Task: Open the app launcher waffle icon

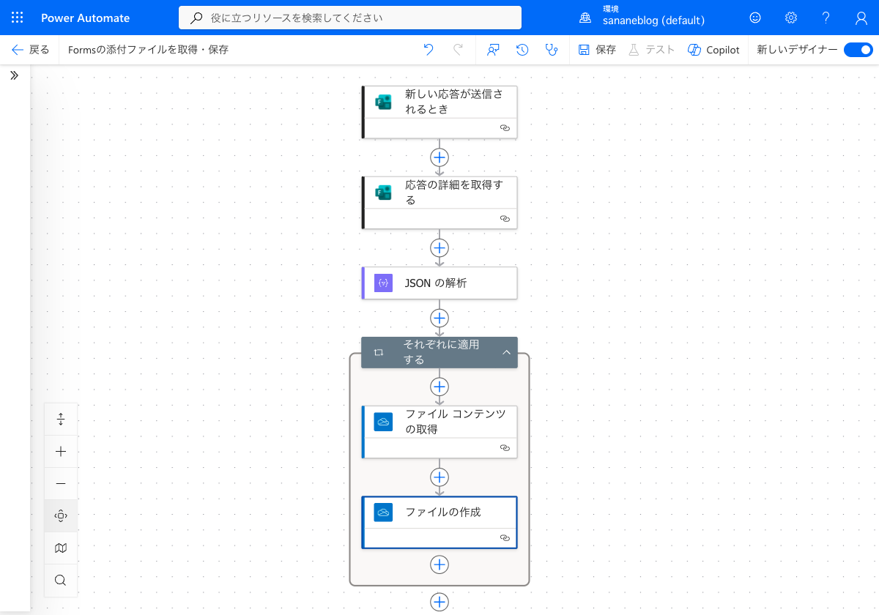Action: point(18,18)
